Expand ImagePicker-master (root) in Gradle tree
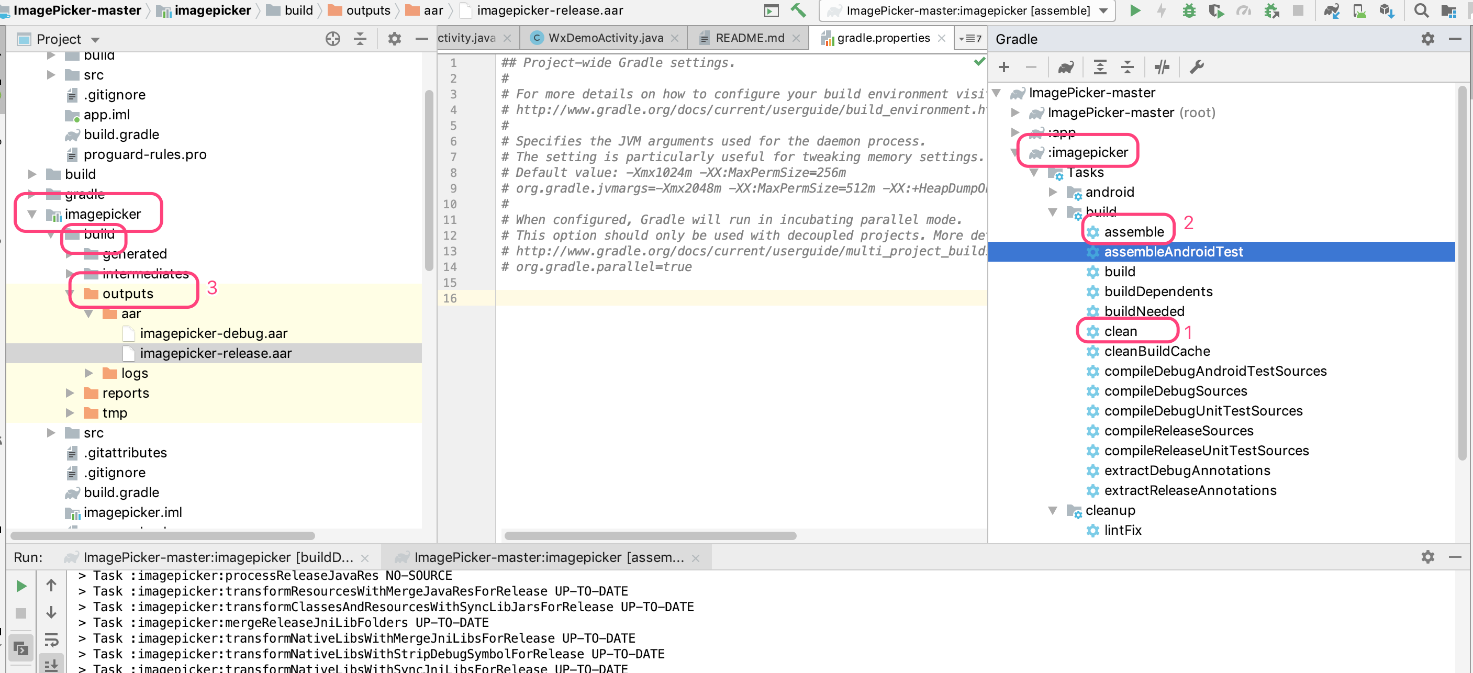Screen dimensions: 1473x673 pos(1016,113)
